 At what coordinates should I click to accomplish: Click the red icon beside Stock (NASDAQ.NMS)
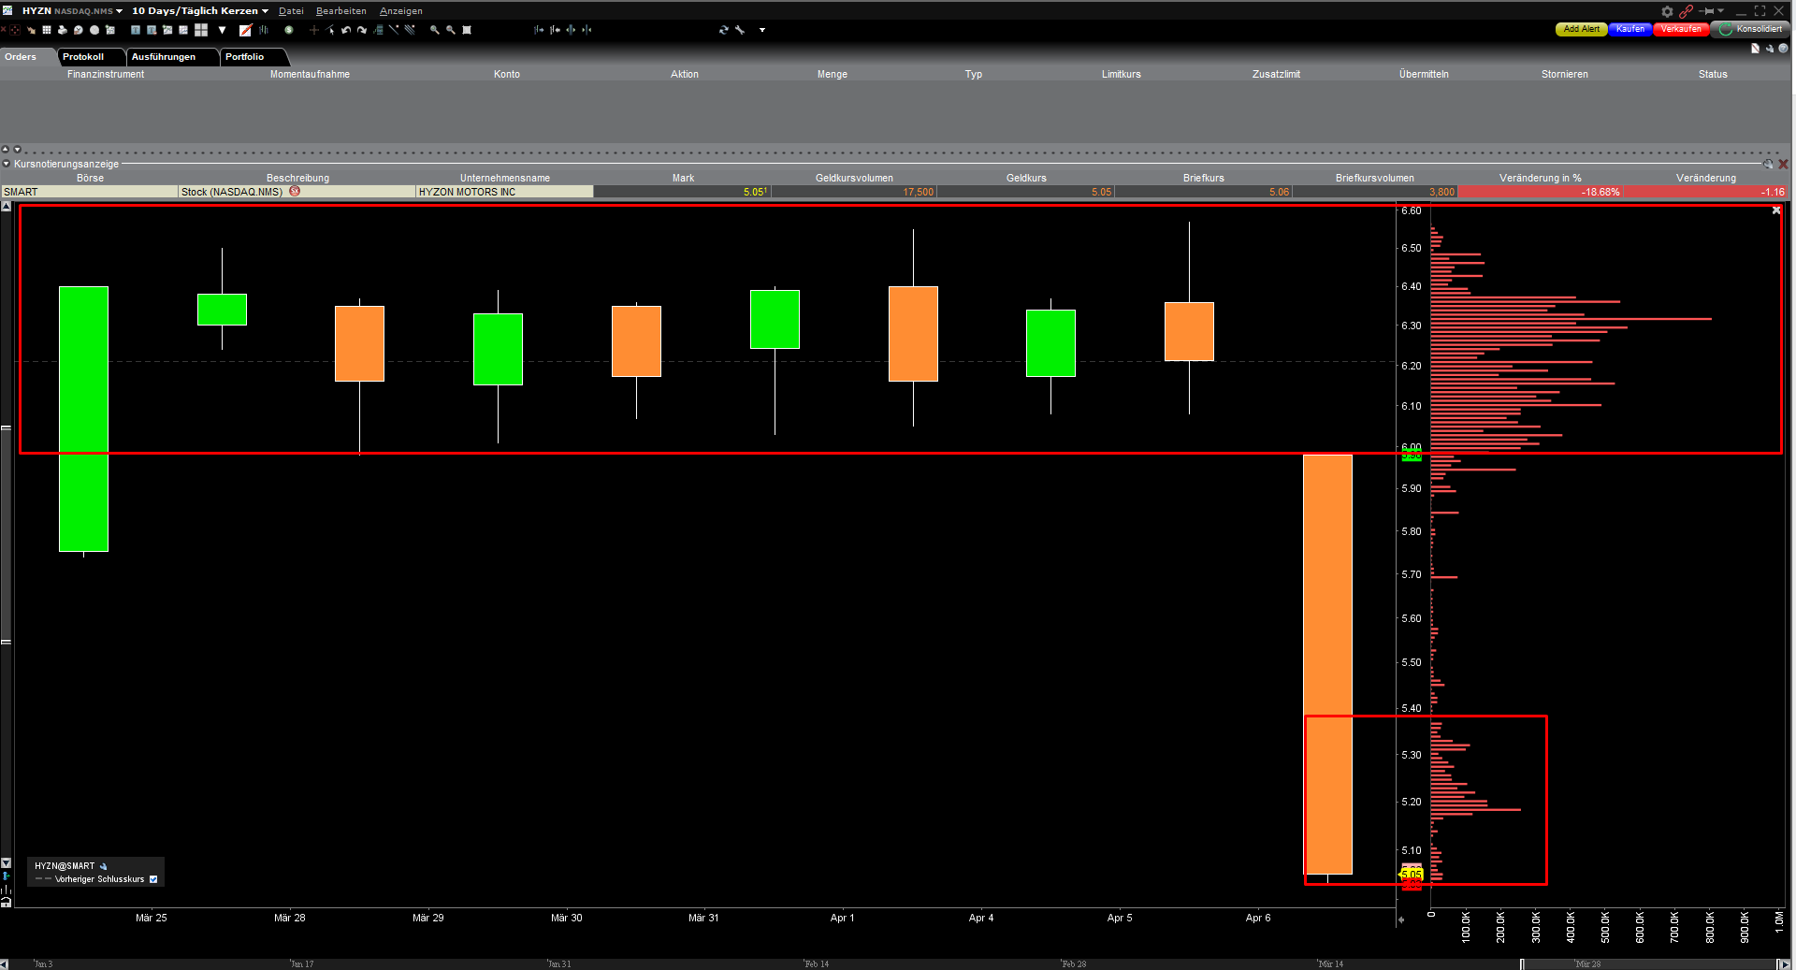click(x=295, y=191)
